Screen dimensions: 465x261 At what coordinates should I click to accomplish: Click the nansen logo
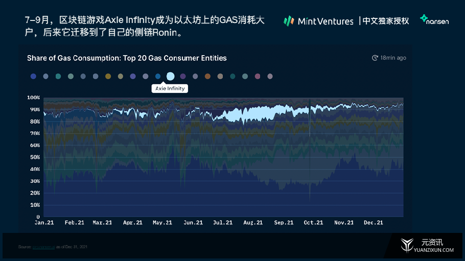pyautogui.click(x=434, y=19)
